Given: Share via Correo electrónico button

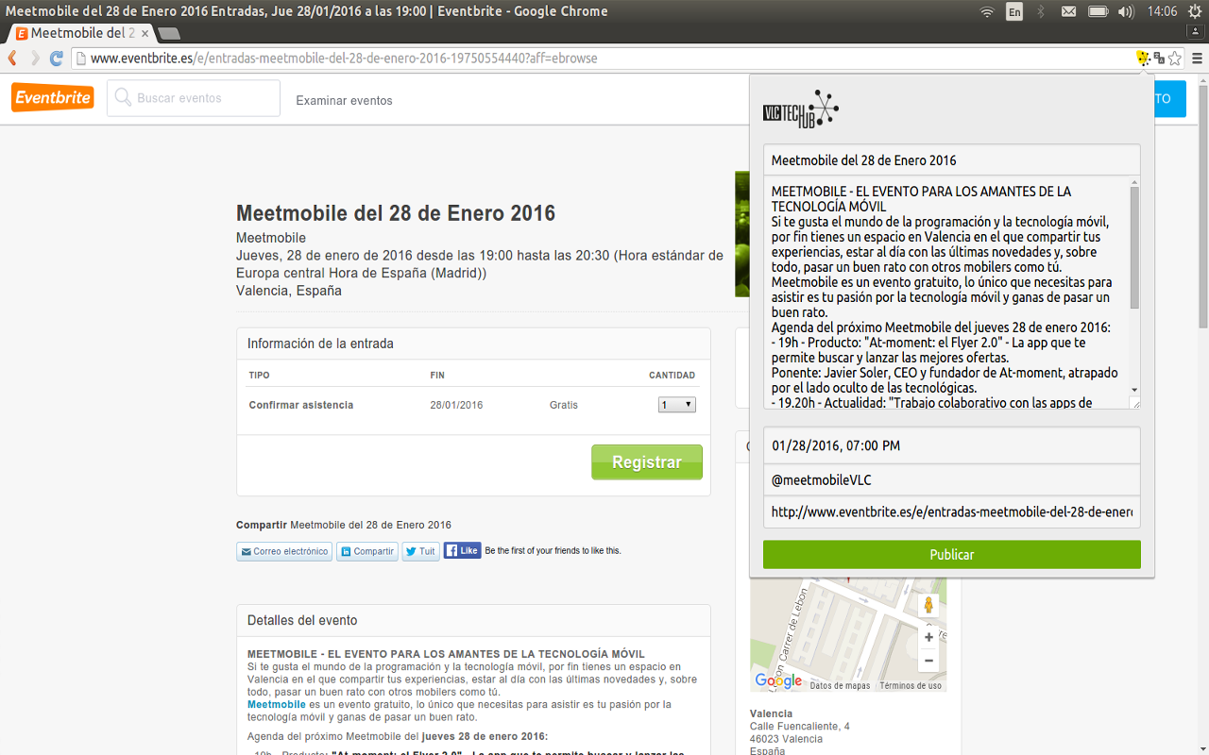Looking at the screenshot, I should tap(284, 551).
